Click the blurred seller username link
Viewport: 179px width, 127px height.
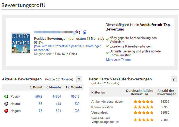pyautogui.click(x=54, y=32)
